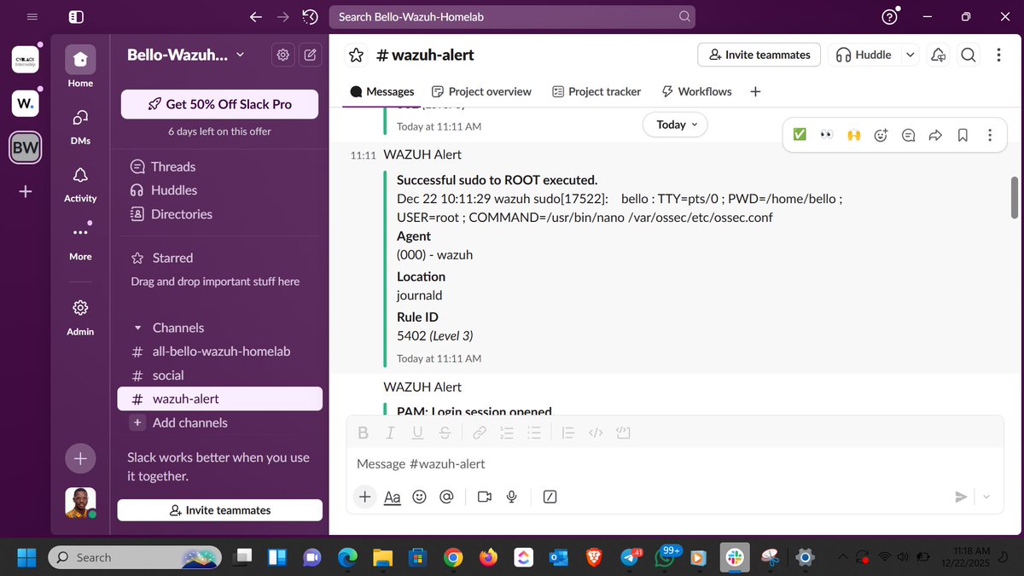Toggle italic formatting in message composer
This screenshot has height=576, width=1024.
point(390,433)
